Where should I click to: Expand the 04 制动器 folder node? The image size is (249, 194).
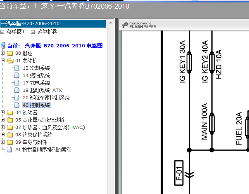[x=2, y=112]
